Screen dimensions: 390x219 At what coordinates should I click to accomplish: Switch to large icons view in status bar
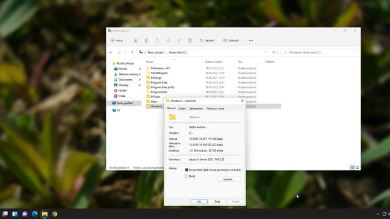coord(357,168)
